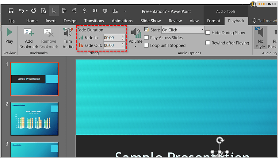Toggle Loop until Stopped checkbox
279x158 pixels.
point(147,45)
